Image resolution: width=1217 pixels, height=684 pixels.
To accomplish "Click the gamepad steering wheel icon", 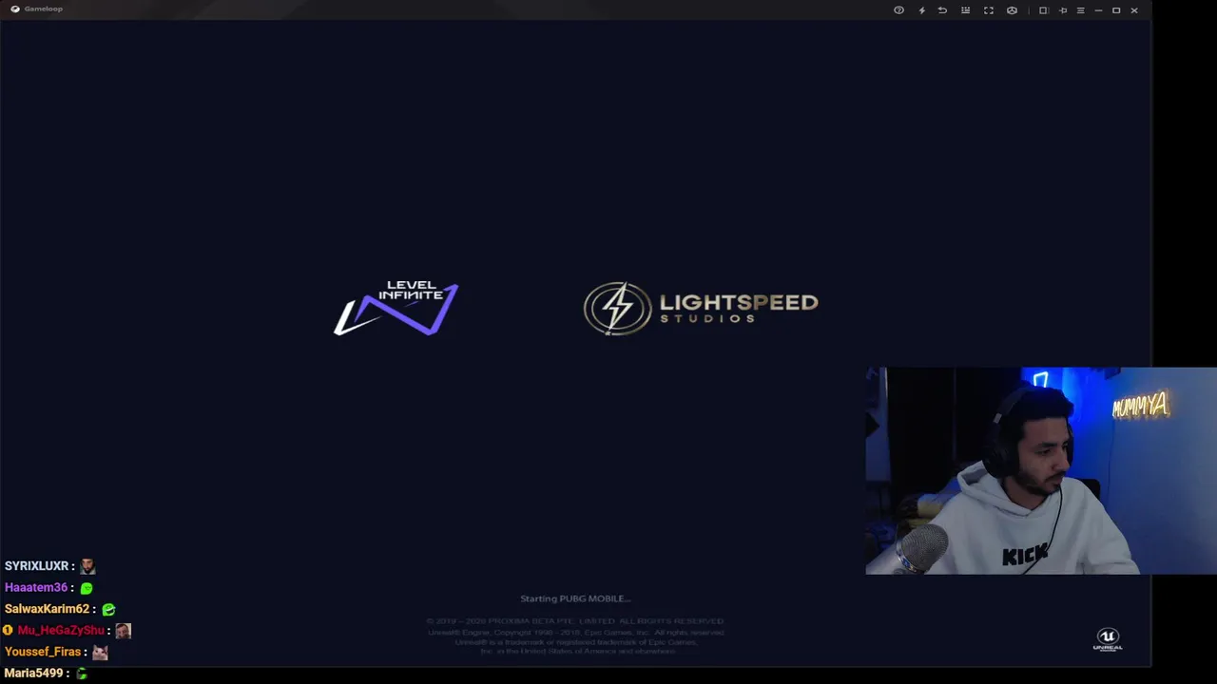I will point(1012,10).
